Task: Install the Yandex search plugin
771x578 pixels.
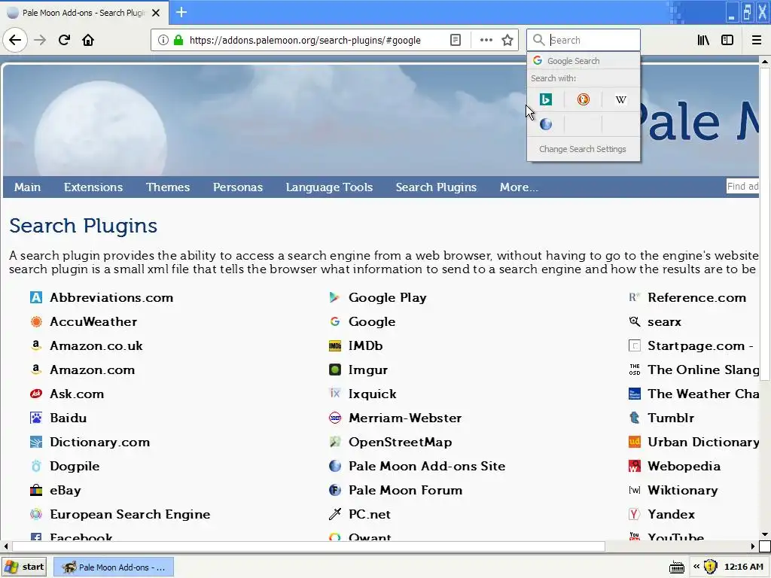Action: click(671, 514)
